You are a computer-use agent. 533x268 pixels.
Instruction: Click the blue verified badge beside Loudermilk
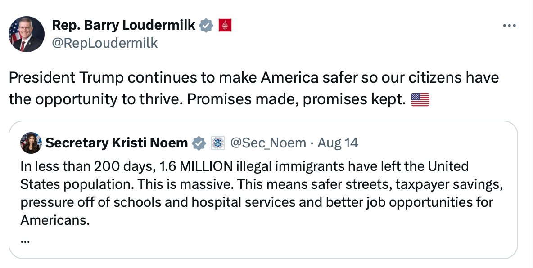pos(206,26)
